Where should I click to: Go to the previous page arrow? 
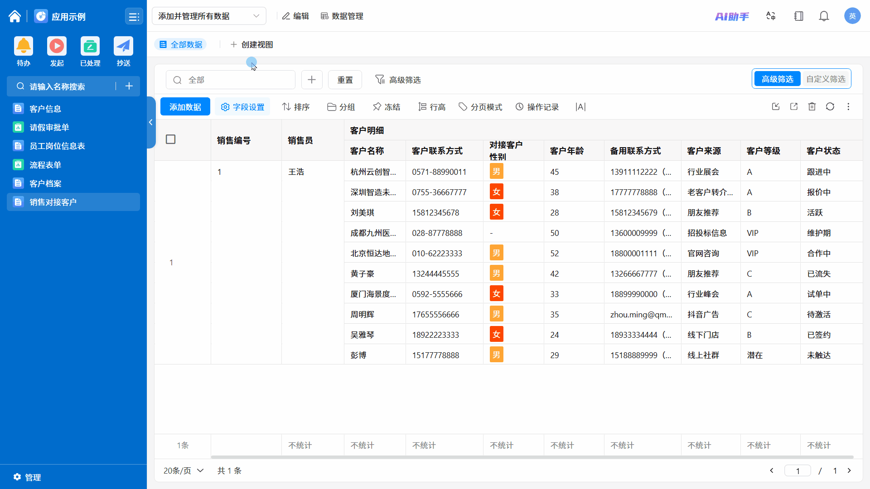[772, 470]
